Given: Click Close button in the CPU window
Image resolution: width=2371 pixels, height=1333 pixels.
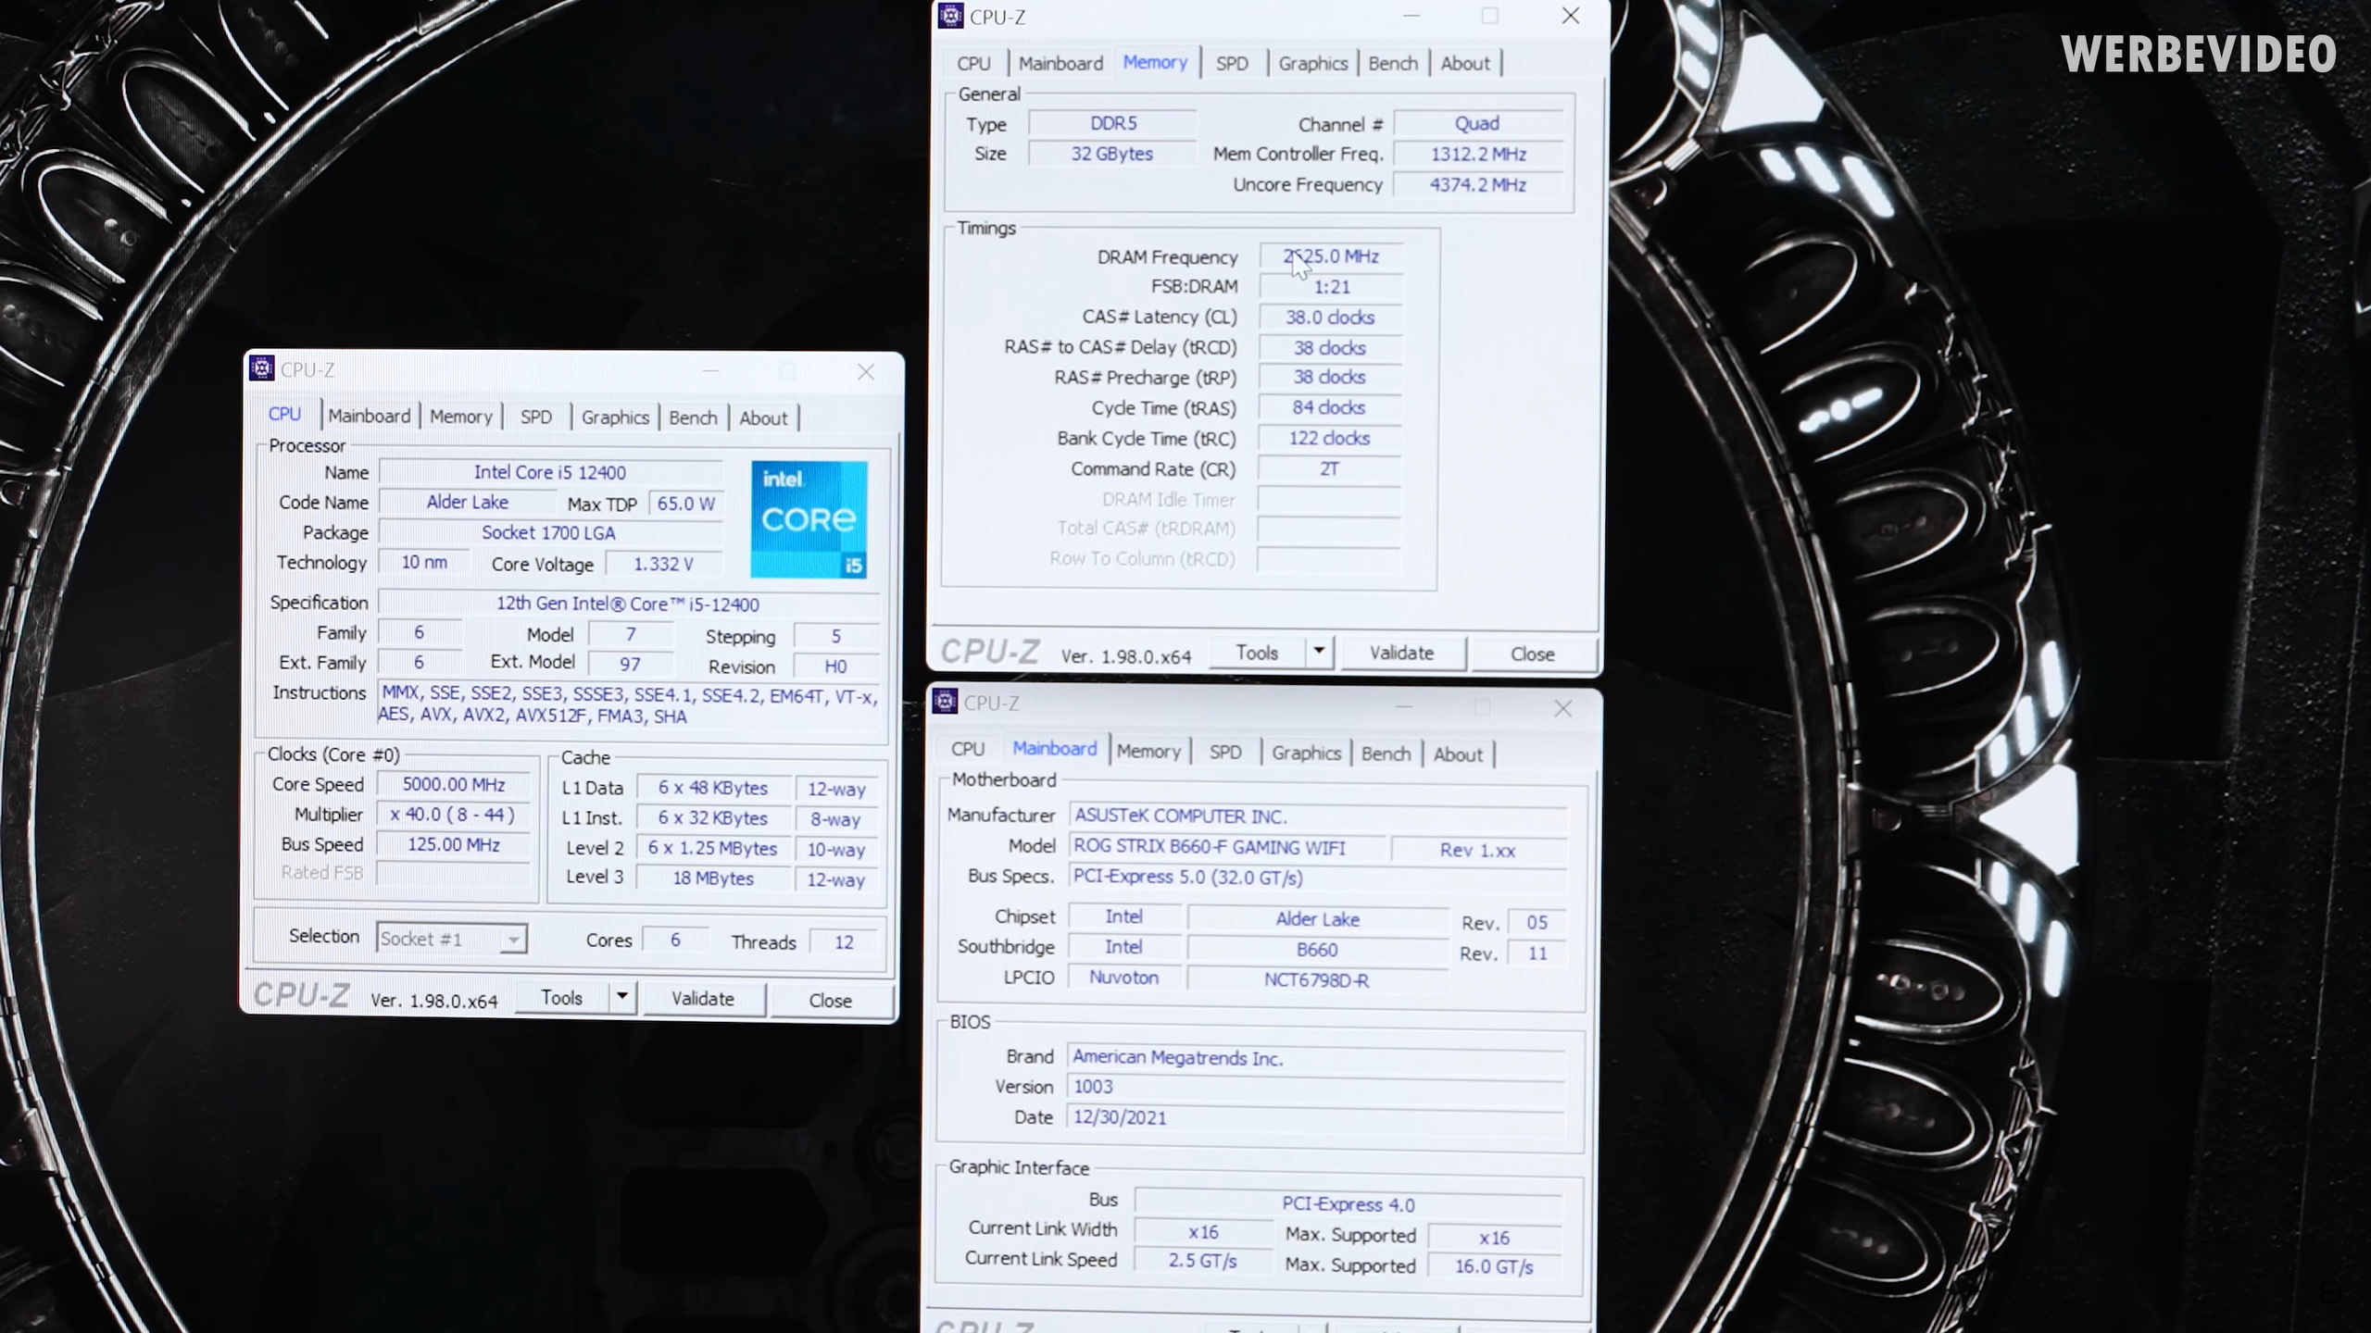Looking at the screenshot, I should 830,1000.
